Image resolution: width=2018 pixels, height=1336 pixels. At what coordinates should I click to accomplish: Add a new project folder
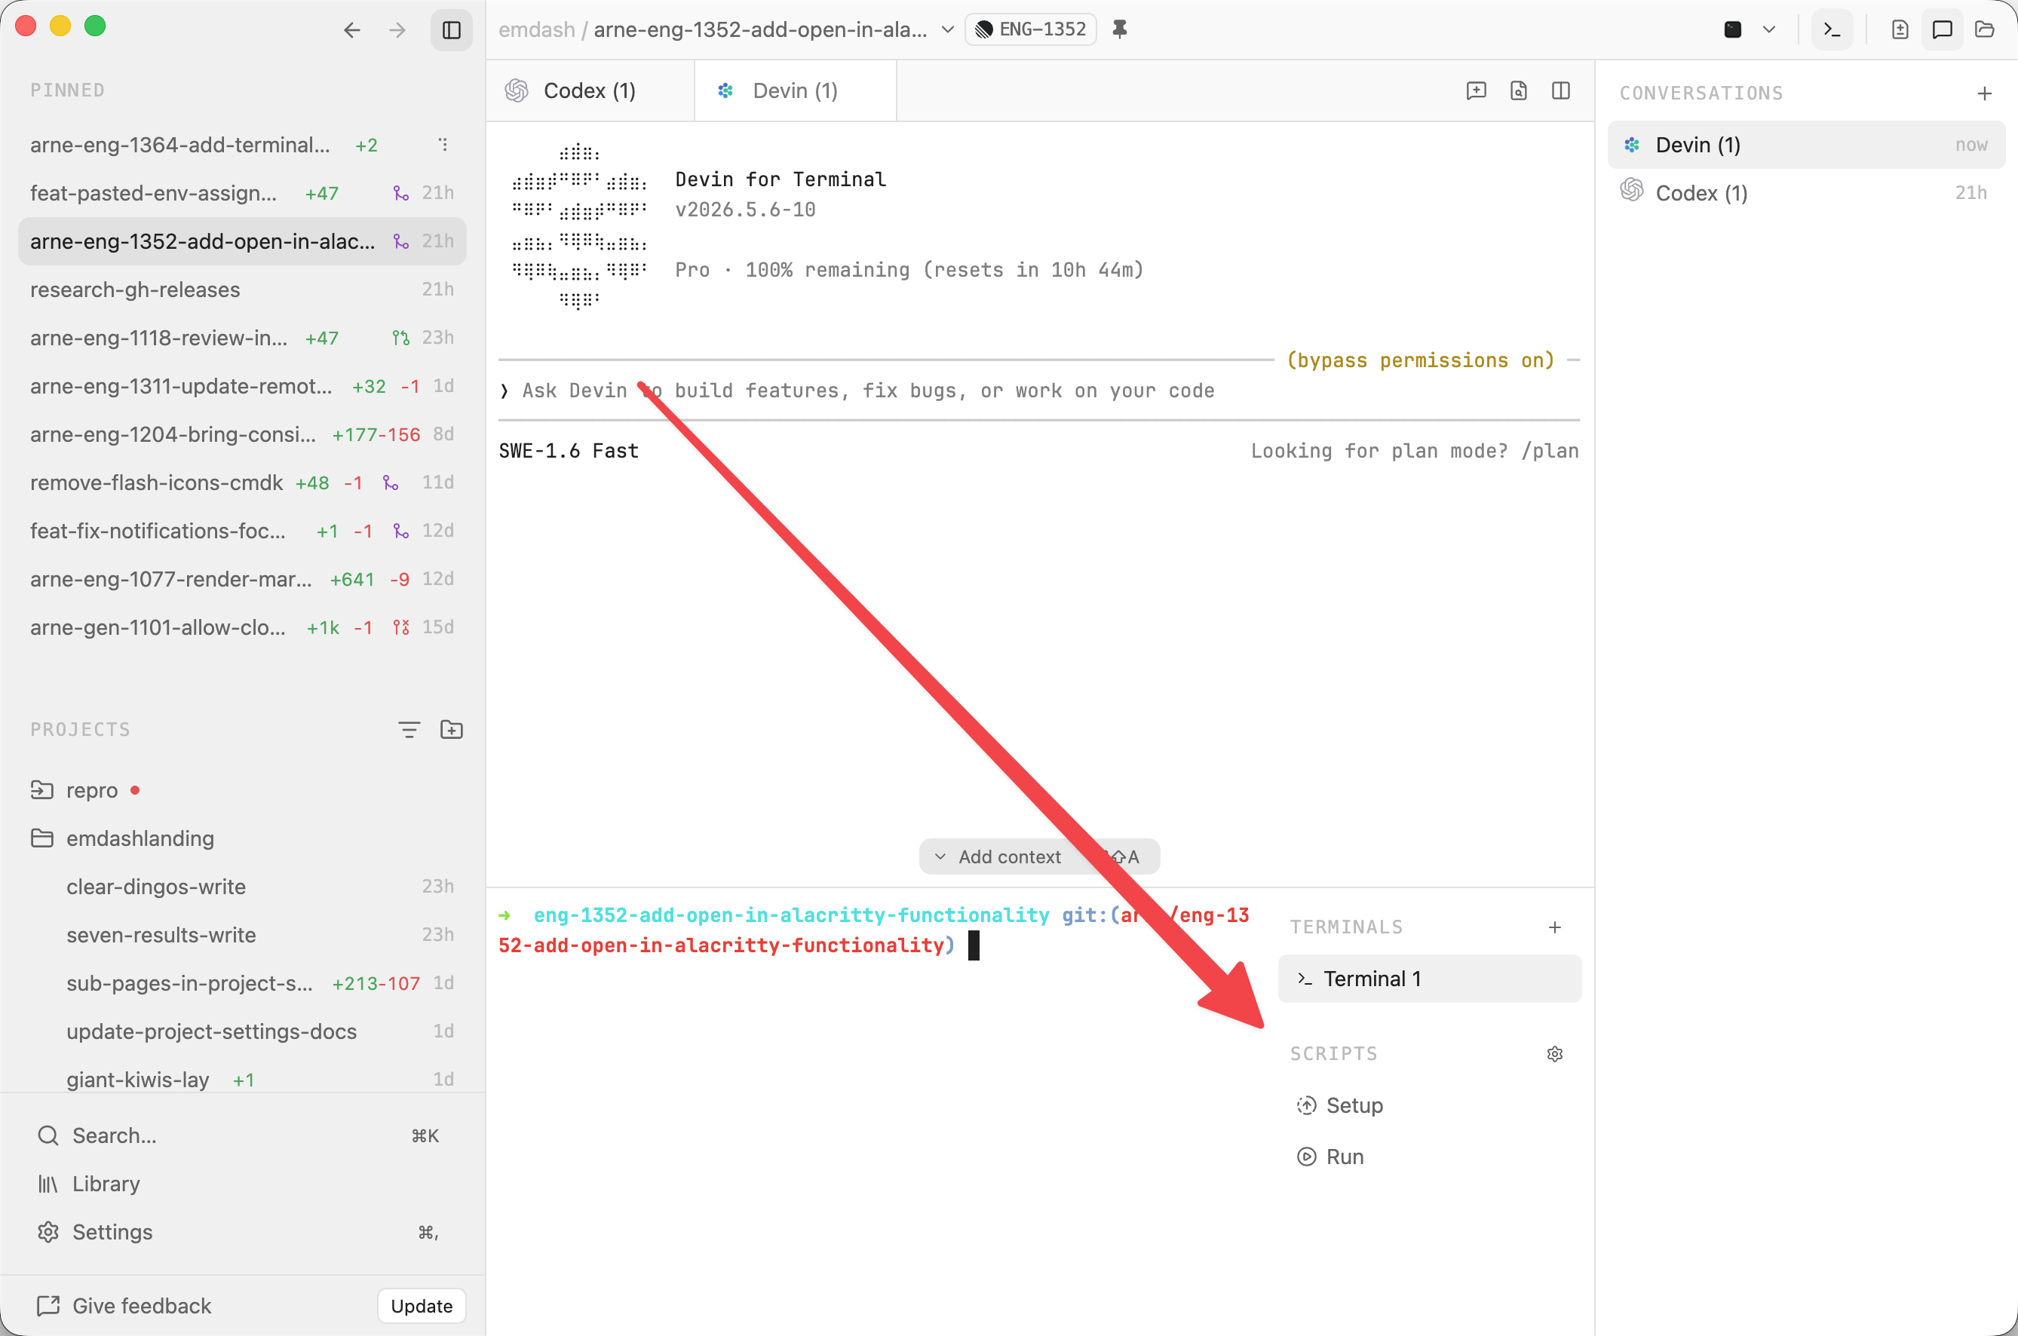click(452, 729)
